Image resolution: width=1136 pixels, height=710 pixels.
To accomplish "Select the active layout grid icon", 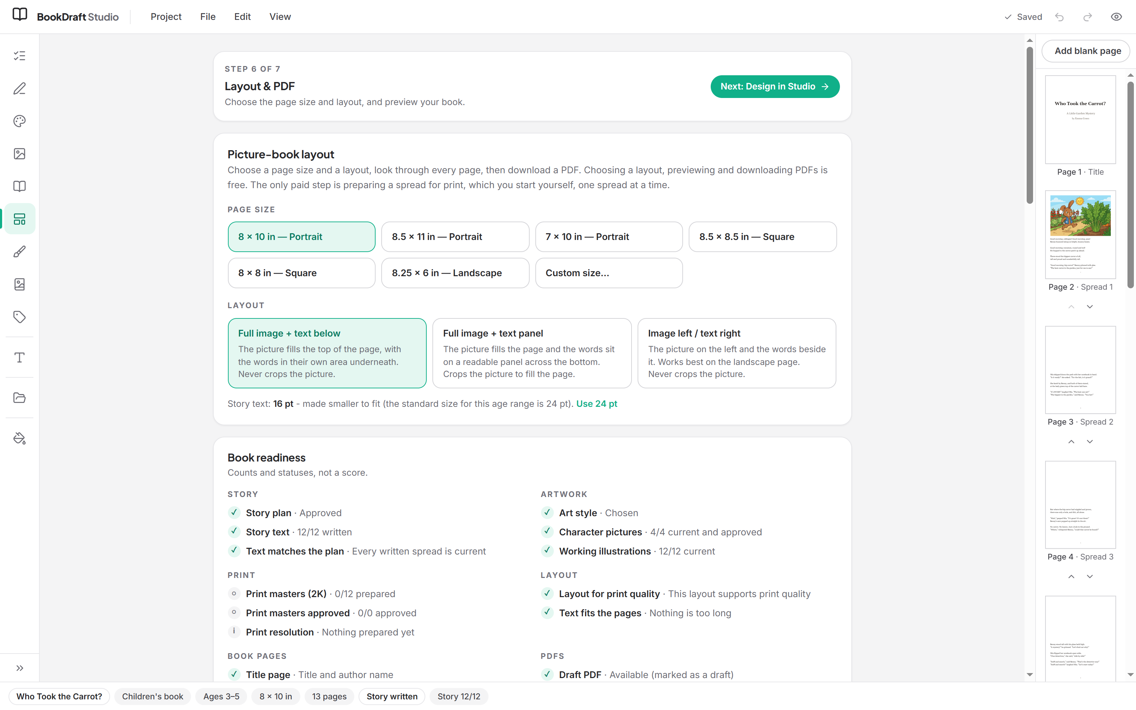I will (19, 219).
